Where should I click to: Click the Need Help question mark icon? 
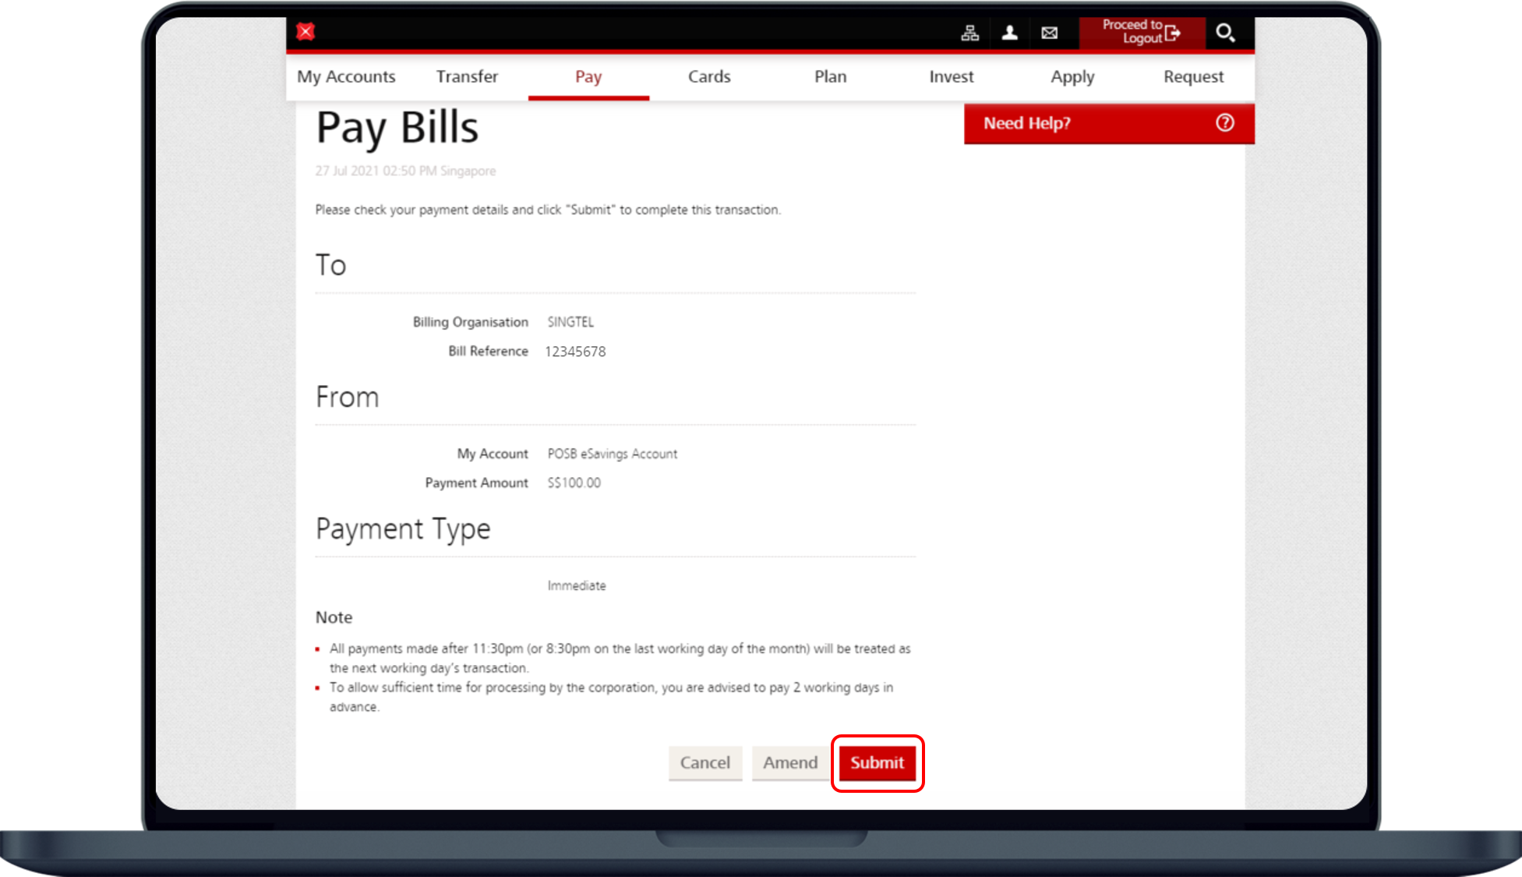pos(1224,122)
